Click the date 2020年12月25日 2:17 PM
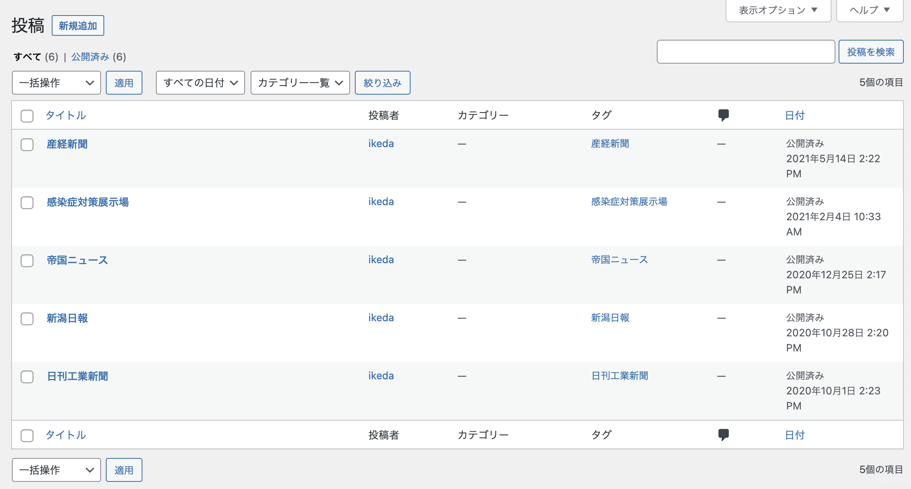This screenshot has height=489, width=911. pos(836,282)
